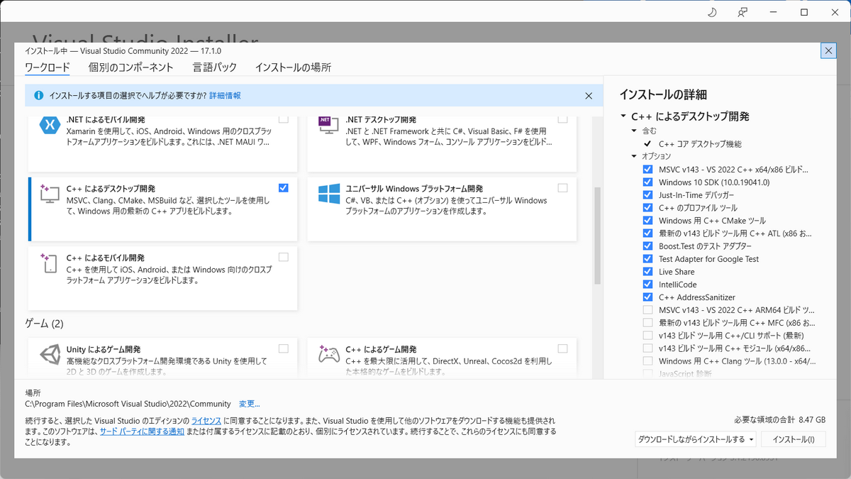851x479 pixels.
Task: Check MSVC v143 ARM64 build tools option
Action: point(647,310)
